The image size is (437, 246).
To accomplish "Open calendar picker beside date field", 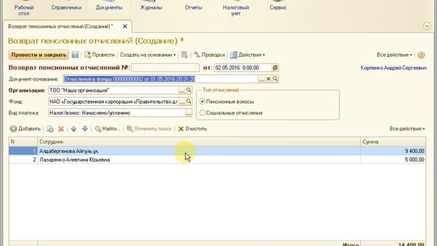I will pos(275,68).
